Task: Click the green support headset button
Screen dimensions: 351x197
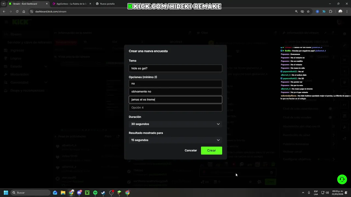Action: coord(342,179)
